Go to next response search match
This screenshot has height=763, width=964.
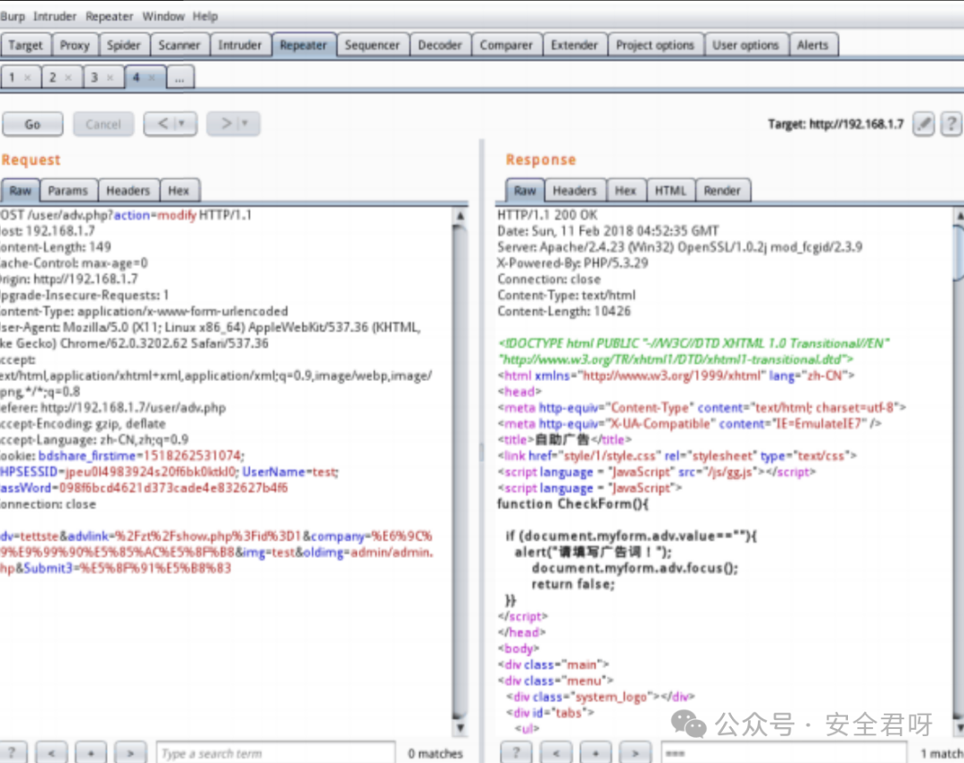(x=635, y=752)
